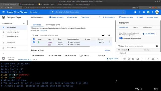Image resolution: width=161 pixels, height=91 pixels.
Task: Click Cloud Shell session info monitor icon
Action: (138, 59)
